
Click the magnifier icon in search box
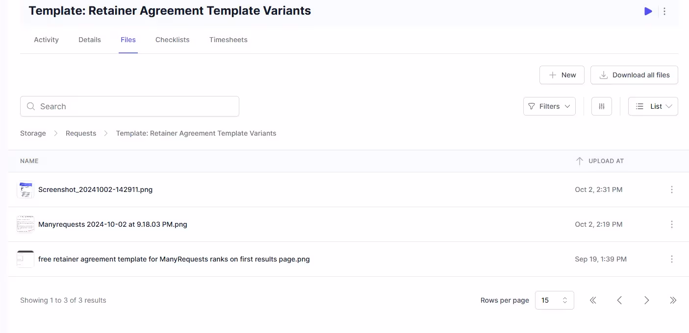(31, 106)
